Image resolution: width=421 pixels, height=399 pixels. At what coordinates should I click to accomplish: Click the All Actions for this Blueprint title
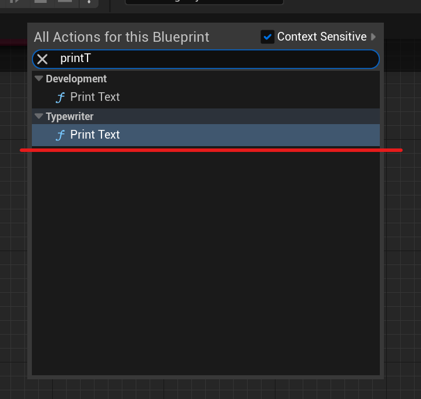click(x=121, y=37)
